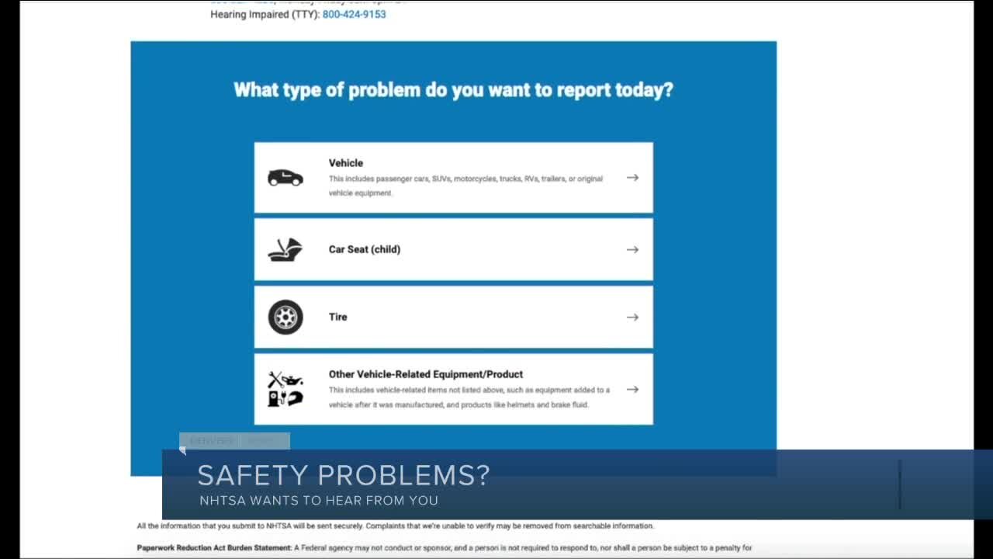Click the arrow on the Vehicle card
Image resolution: width=993 pixels, height=559 pixels.
(632, 178)
